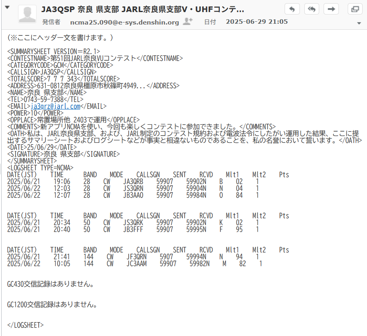Viewport: 367px width, 336px height.
Task: Click the GC430交信記録はありません line
Action: tap(51, 284)
